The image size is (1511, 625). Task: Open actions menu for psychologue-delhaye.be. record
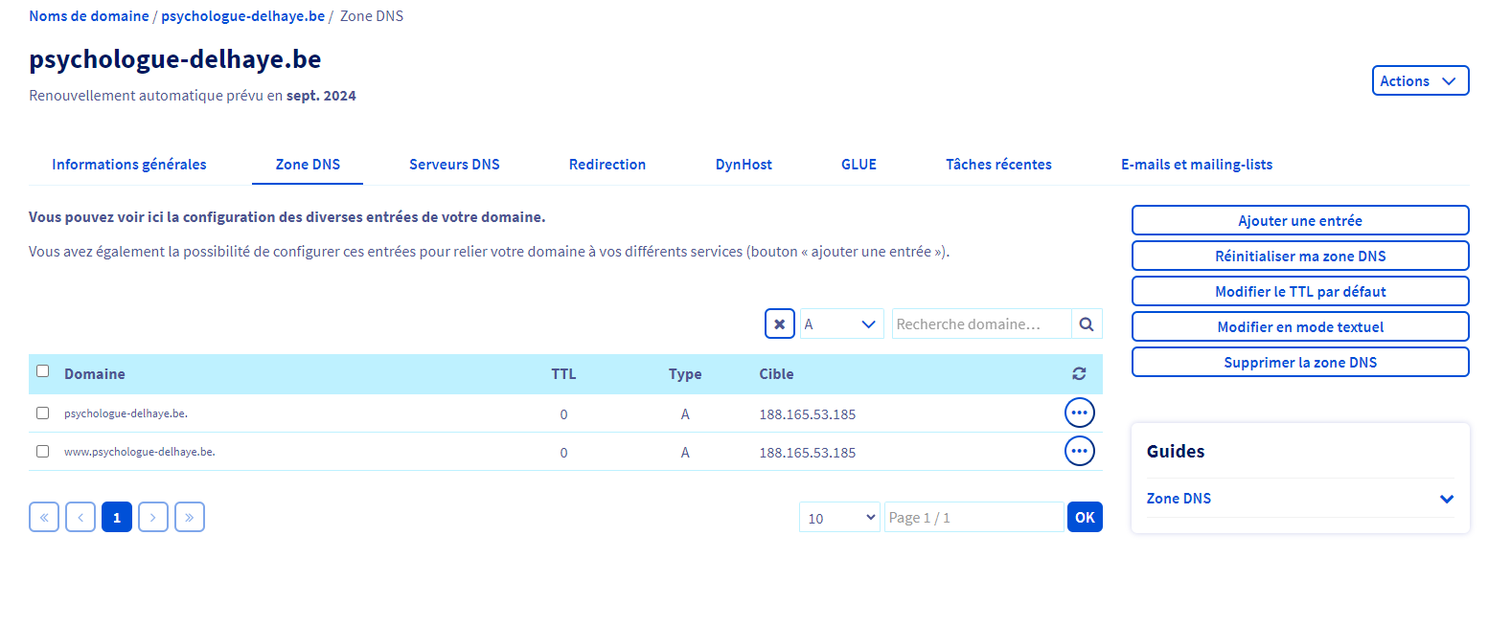click(x=1079, y=413)
